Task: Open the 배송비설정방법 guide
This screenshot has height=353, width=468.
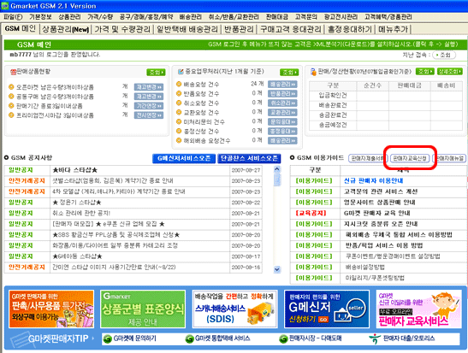Action: tap(365, 268)
